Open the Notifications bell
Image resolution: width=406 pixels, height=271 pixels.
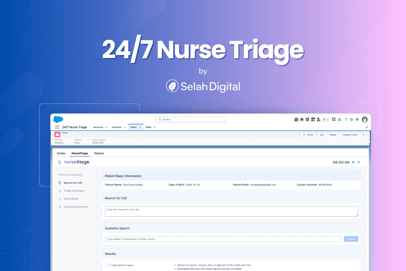357,120
